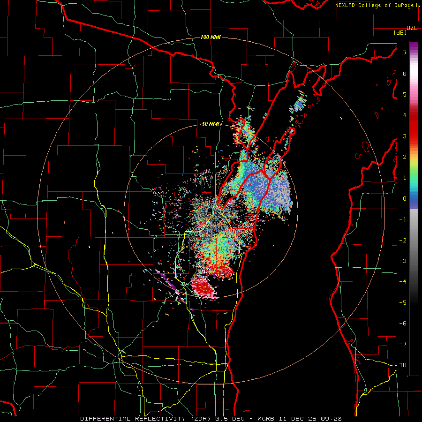Click the 5 value on color scale
The width and height of the screenshot is (422, 422).
(x=405, y=94)
